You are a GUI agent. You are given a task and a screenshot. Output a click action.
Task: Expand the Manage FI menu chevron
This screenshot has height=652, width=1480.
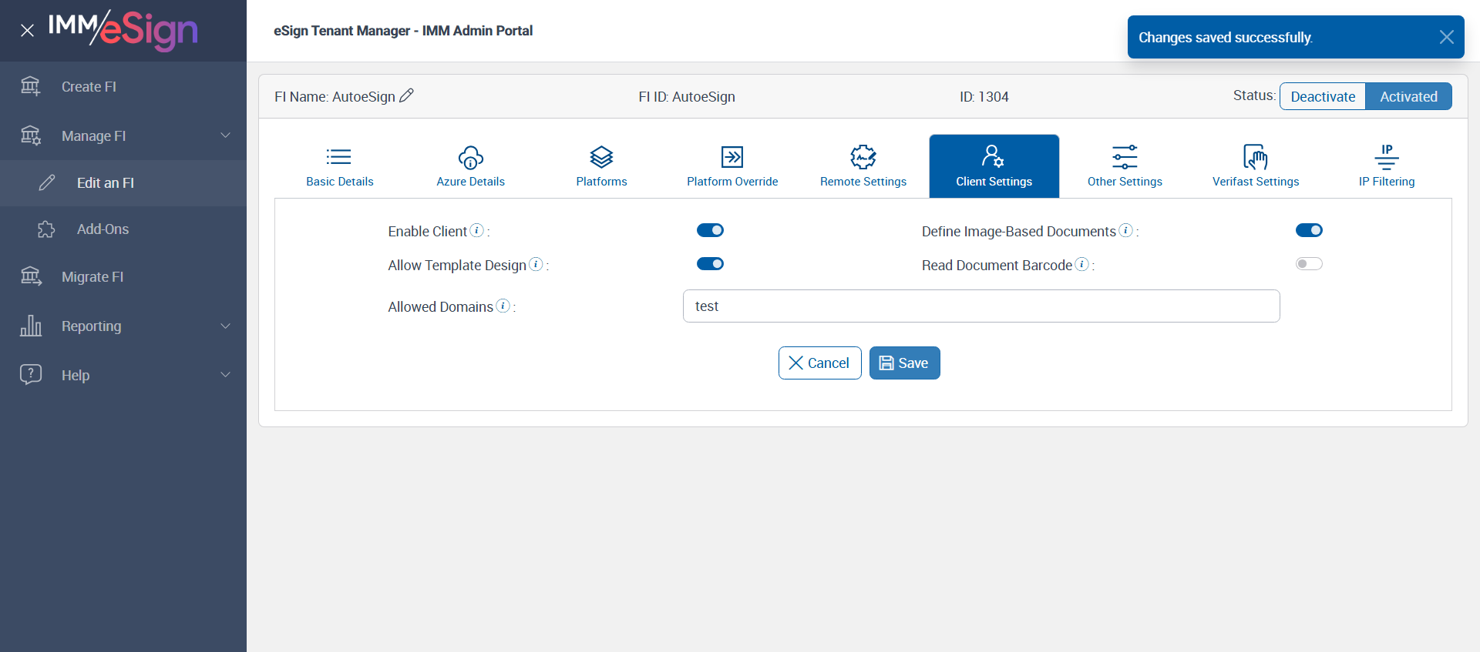(226, 135)
